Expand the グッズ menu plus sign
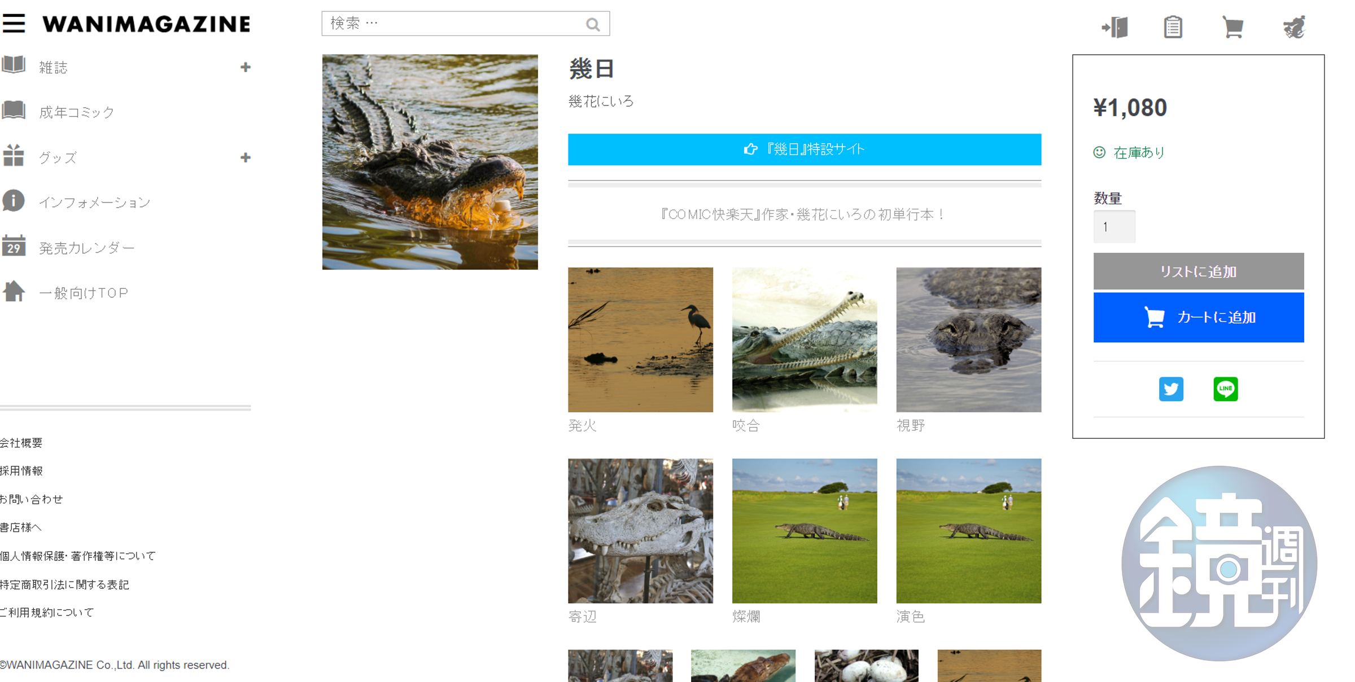The height and width of the screenshot is (682, 1355). click(x=245, y=157)
